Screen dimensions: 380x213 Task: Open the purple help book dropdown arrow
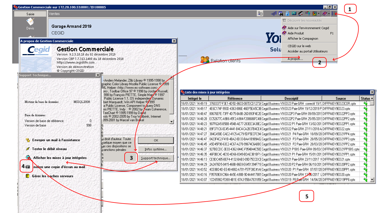pyautogui.click(x=329, y=14)
